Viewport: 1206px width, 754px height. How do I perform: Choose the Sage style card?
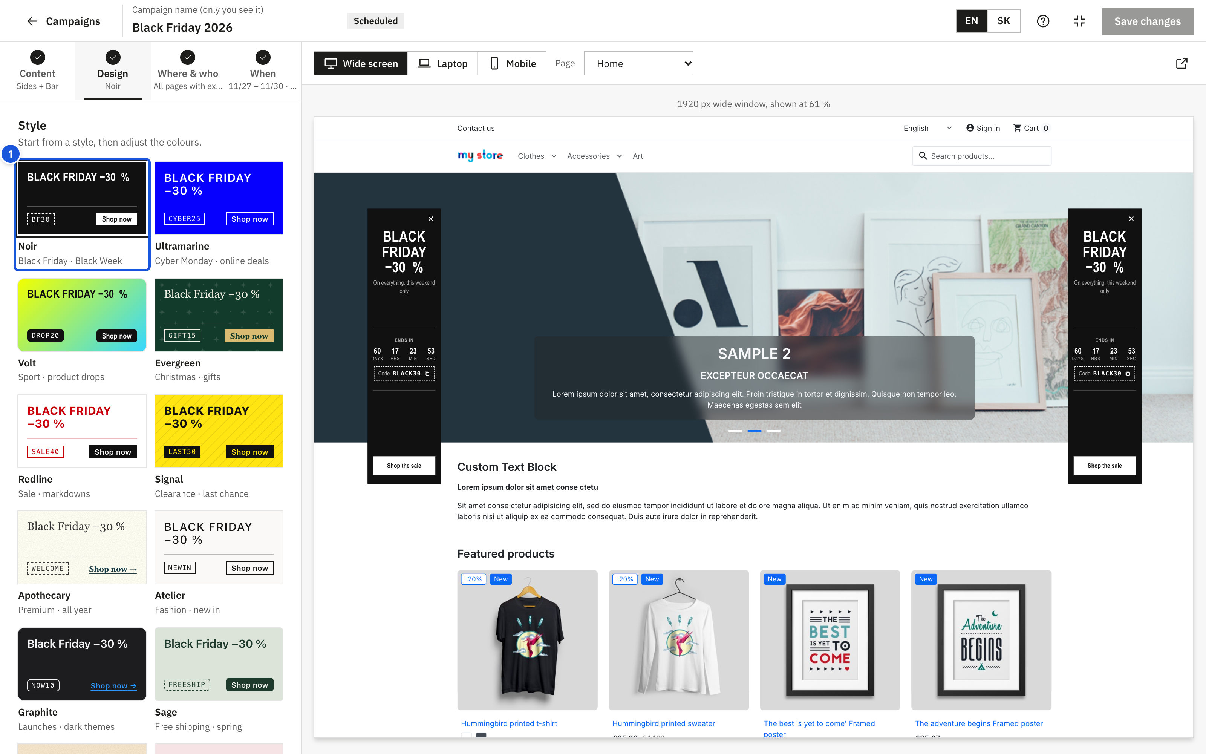[x=219, y=680]
